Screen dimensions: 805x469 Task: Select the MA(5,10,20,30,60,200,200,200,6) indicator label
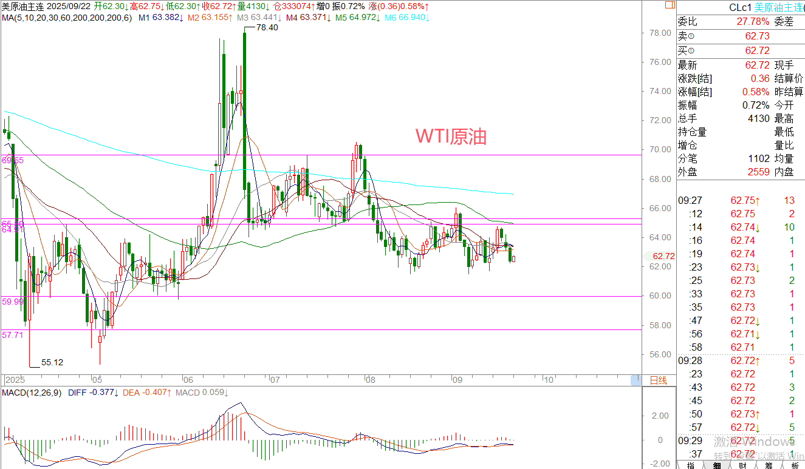(x=67, y=18)
